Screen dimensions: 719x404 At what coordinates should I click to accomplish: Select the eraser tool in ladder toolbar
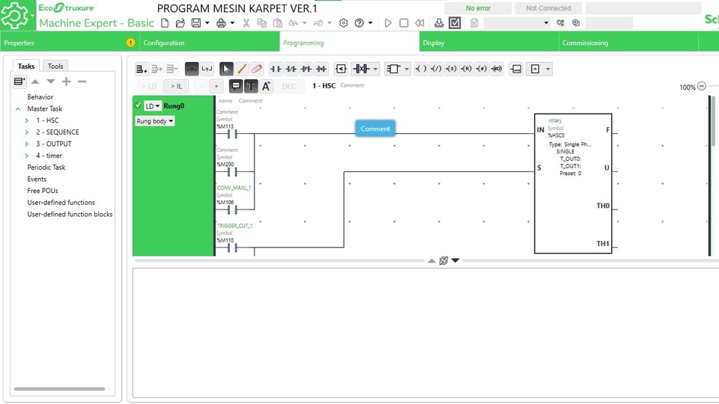256,69
